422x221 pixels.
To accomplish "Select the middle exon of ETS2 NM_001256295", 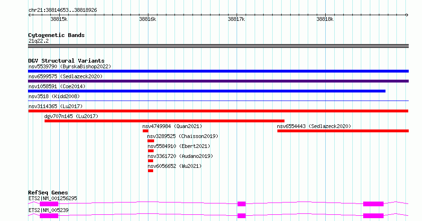I will click(x=242, y=204).
